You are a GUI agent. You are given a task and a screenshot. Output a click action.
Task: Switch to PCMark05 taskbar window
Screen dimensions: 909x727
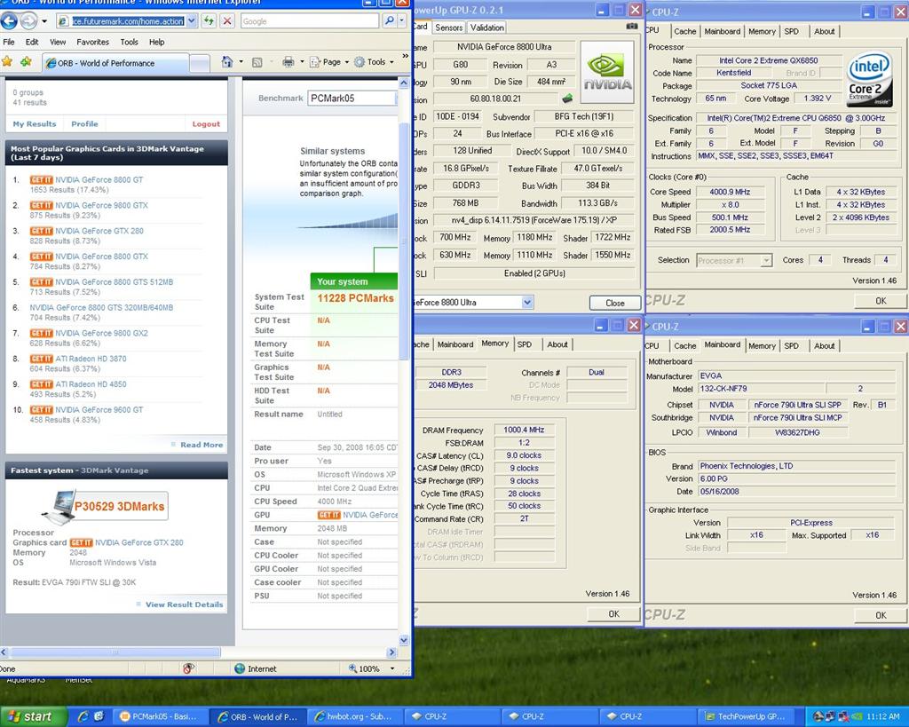[159, 716]
